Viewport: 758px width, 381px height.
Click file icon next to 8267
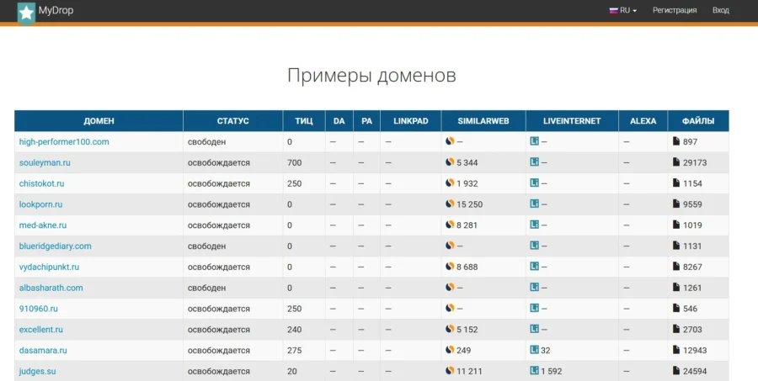676,266
